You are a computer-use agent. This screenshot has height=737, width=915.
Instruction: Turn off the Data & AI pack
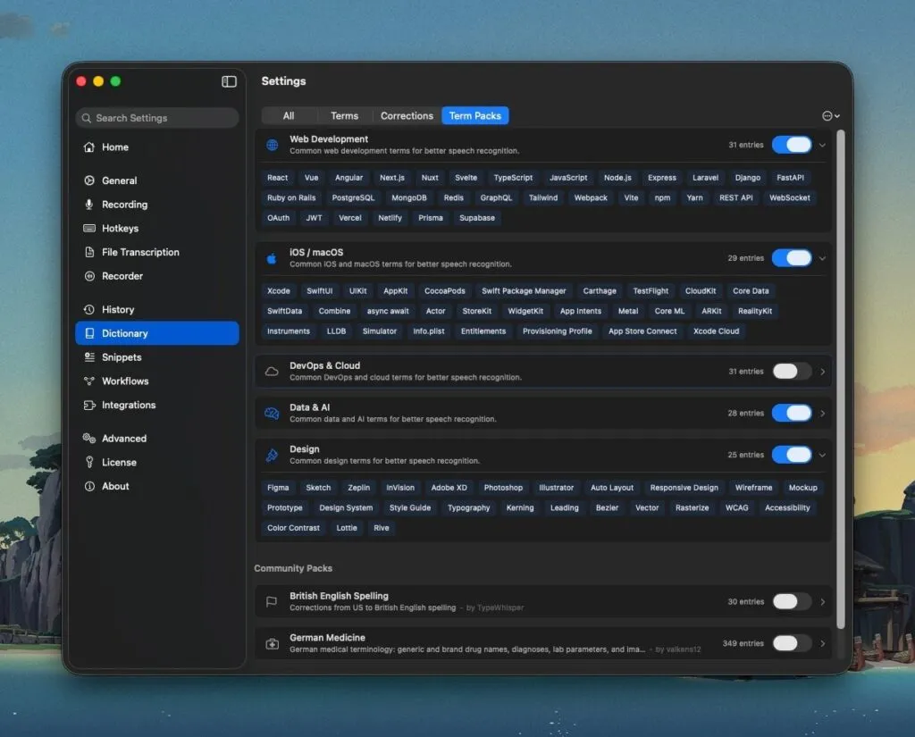click(792, 413)
